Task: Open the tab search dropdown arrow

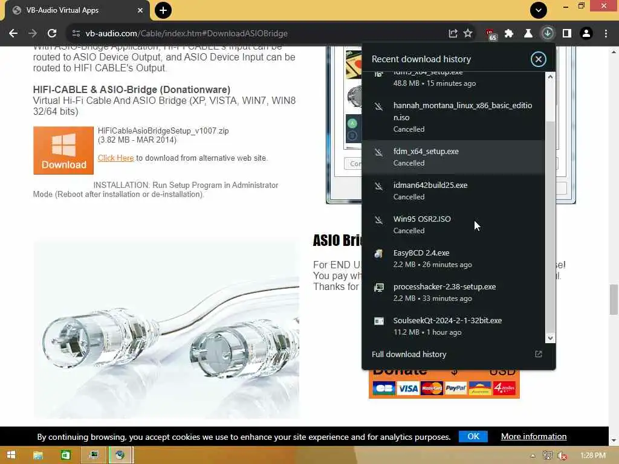Action: point(539,10)
